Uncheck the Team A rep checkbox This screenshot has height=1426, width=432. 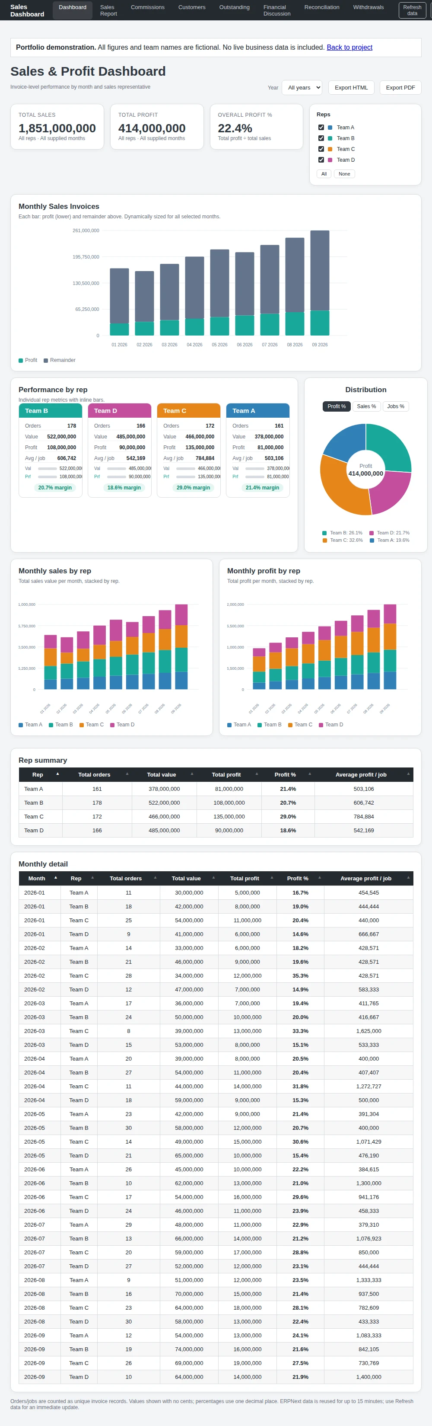click(321, 127)
